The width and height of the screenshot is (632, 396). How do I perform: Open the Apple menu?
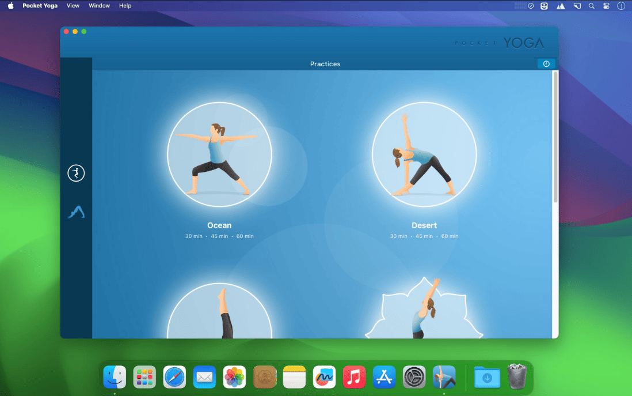point(10,6)
